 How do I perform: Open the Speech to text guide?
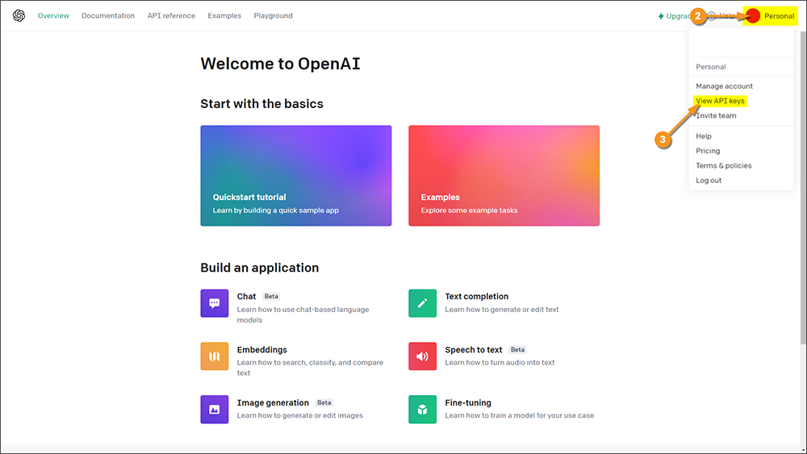pyautogui.click(x=474, y=350)
